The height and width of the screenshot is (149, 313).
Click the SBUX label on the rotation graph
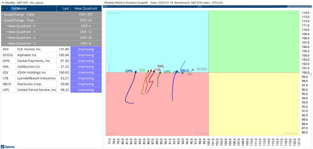(x=185, y=71)
